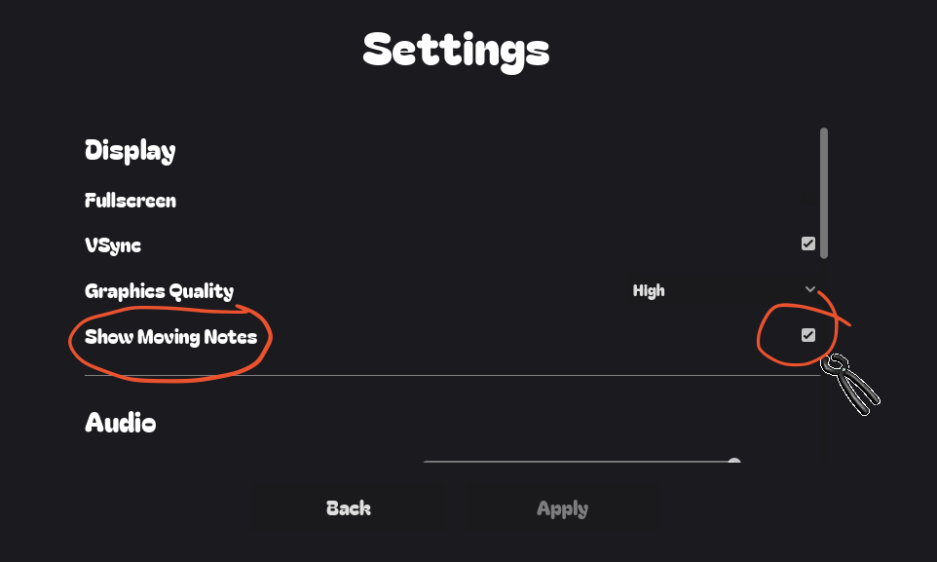The image size is (937, 562).
Task: Click the Settings page title
Action: 456,49
